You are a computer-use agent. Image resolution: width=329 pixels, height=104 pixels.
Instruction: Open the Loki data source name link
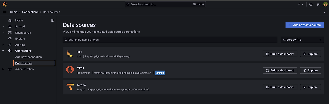79,52
